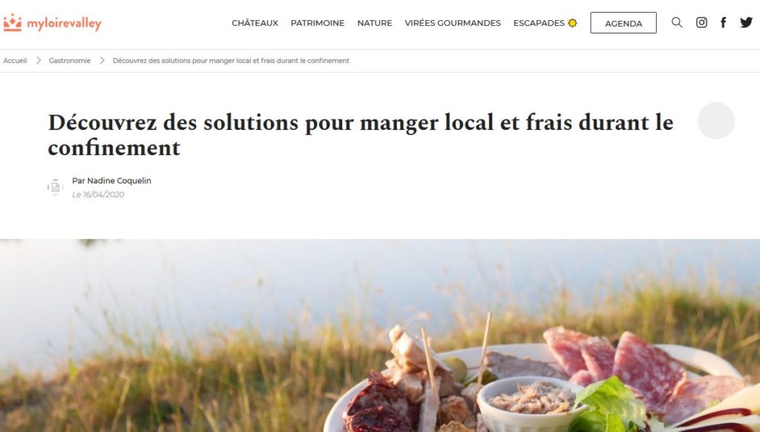Click the grey circular button beside title
Viewport: 760px width, 432px height.
(716, 121)
